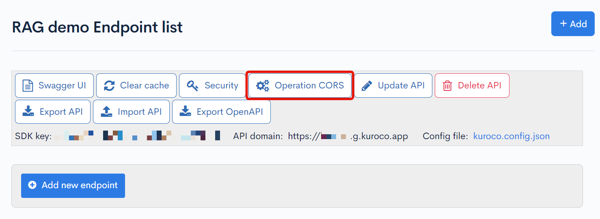Screen dimensions: 600x219
Task: Open the kuroco.config.json config file link
Action: (511, 136)
